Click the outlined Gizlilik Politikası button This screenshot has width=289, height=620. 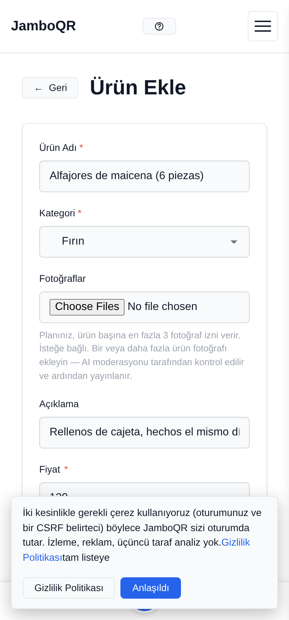(69, 588)
